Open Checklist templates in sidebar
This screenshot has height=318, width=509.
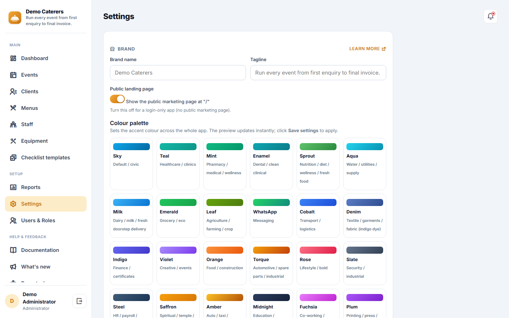(46, 158)
